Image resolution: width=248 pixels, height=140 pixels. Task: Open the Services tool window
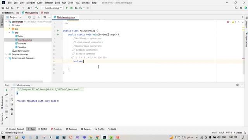coord(86,129)
